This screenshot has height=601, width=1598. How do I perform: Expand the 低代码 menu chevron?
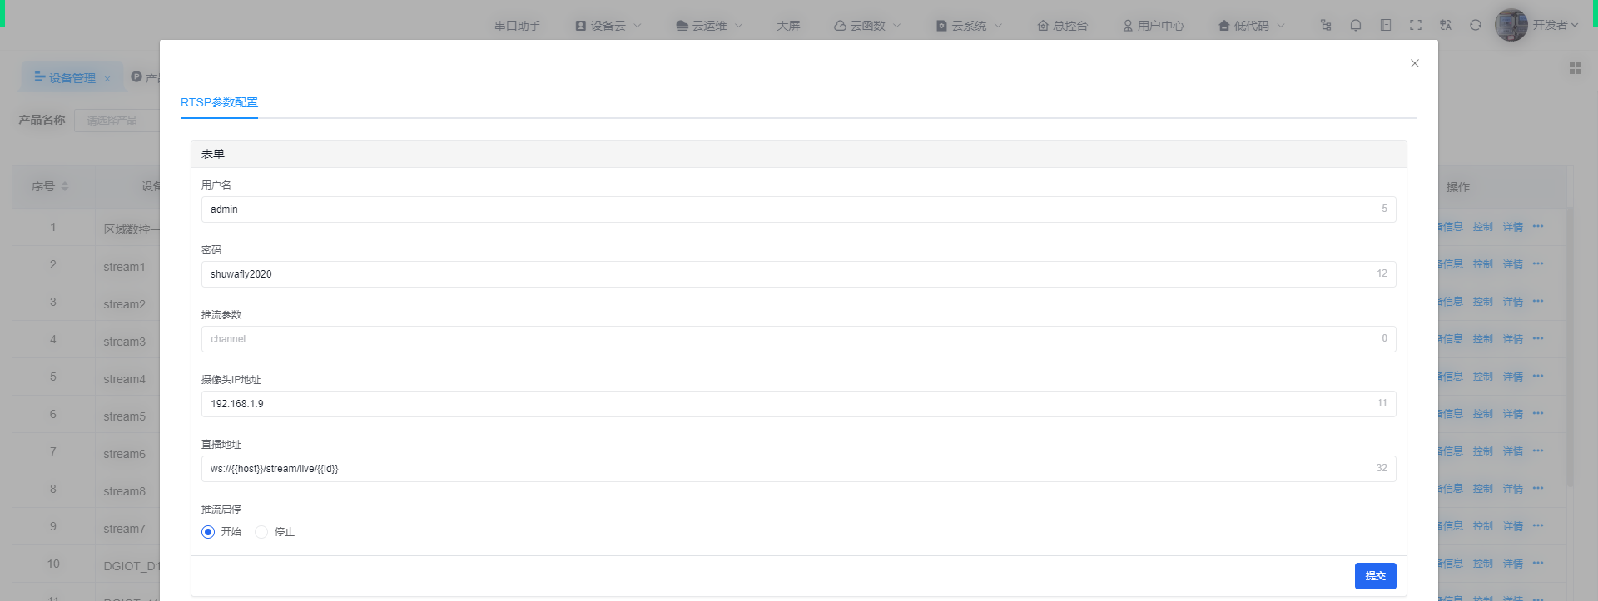[1281, 26]
